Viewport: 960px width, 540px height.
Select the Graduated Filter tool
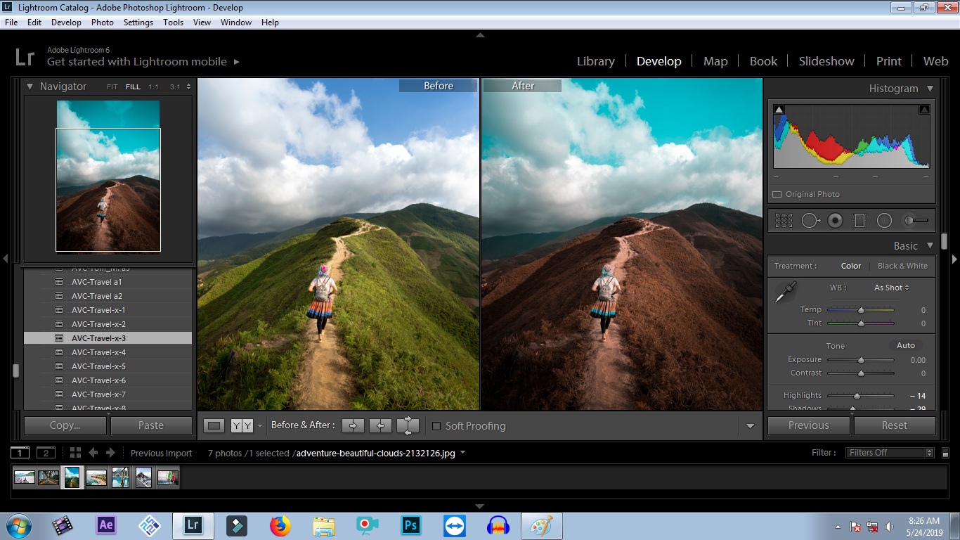click(860, 221)
